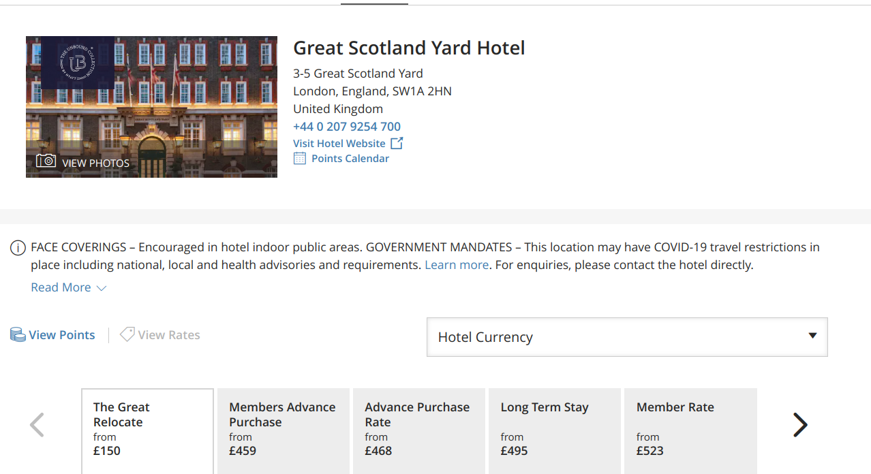Viewport: 871px width, 474px height.
Task: Click the price tag icon next to View Rates
Action: tap(127, 334)
